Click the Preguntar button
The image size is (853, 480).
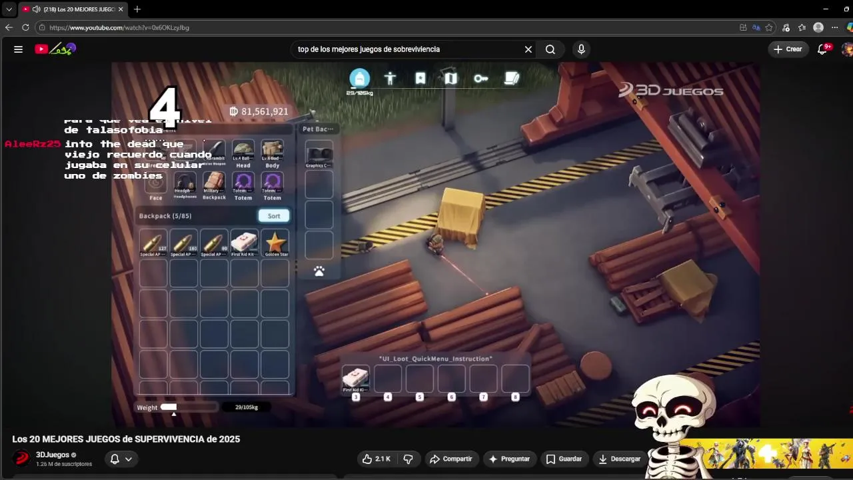point(509,459)
